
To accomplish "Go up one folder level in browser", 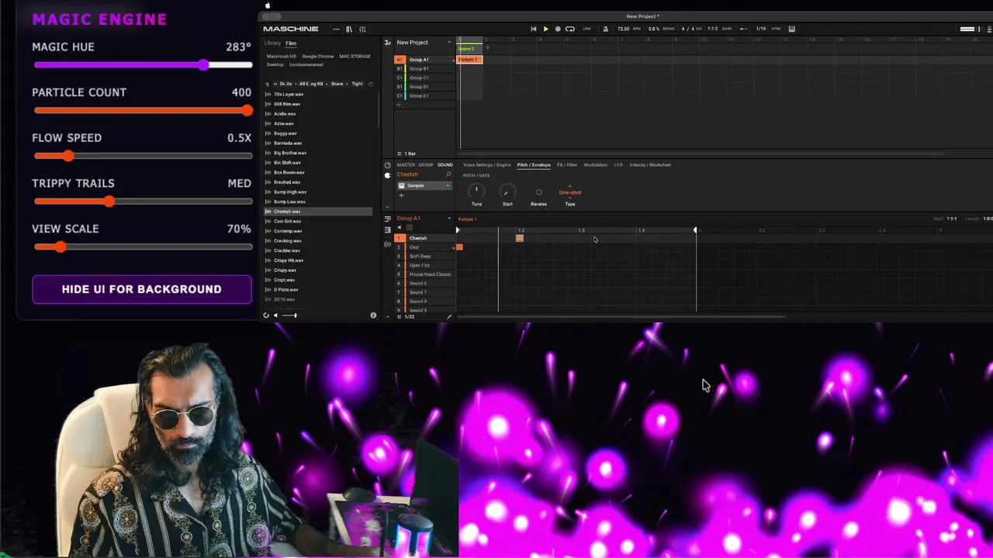I will 268,84.
